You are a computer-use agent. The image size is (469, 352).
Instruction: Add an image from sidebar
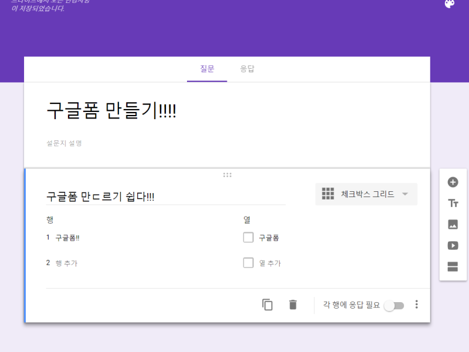click(x=453, y=224)
